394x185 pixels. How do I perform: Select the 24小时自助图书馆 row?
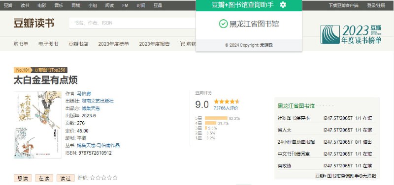coord(327,142)
